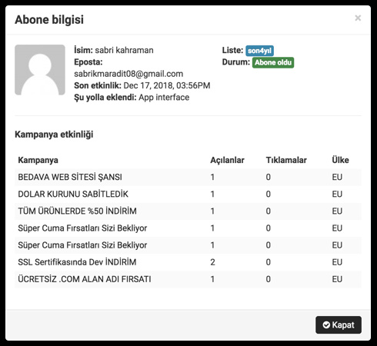Select the subscriber email address text
This screenshot has height=346, width=377.
click(x=128, y=74)
